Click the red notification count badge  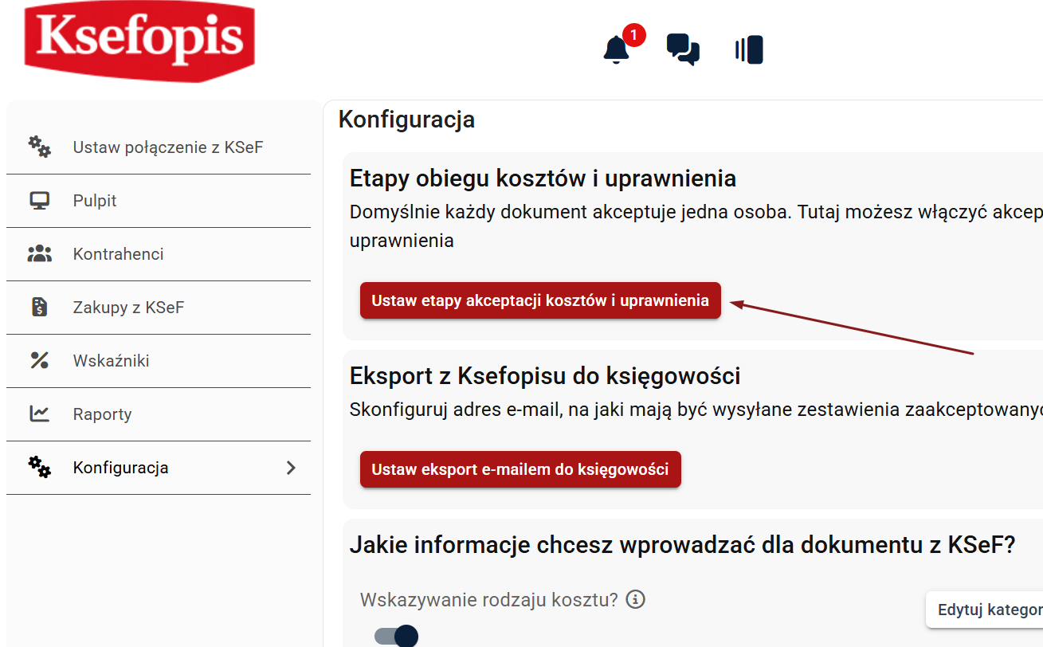(x=633, y=35)
